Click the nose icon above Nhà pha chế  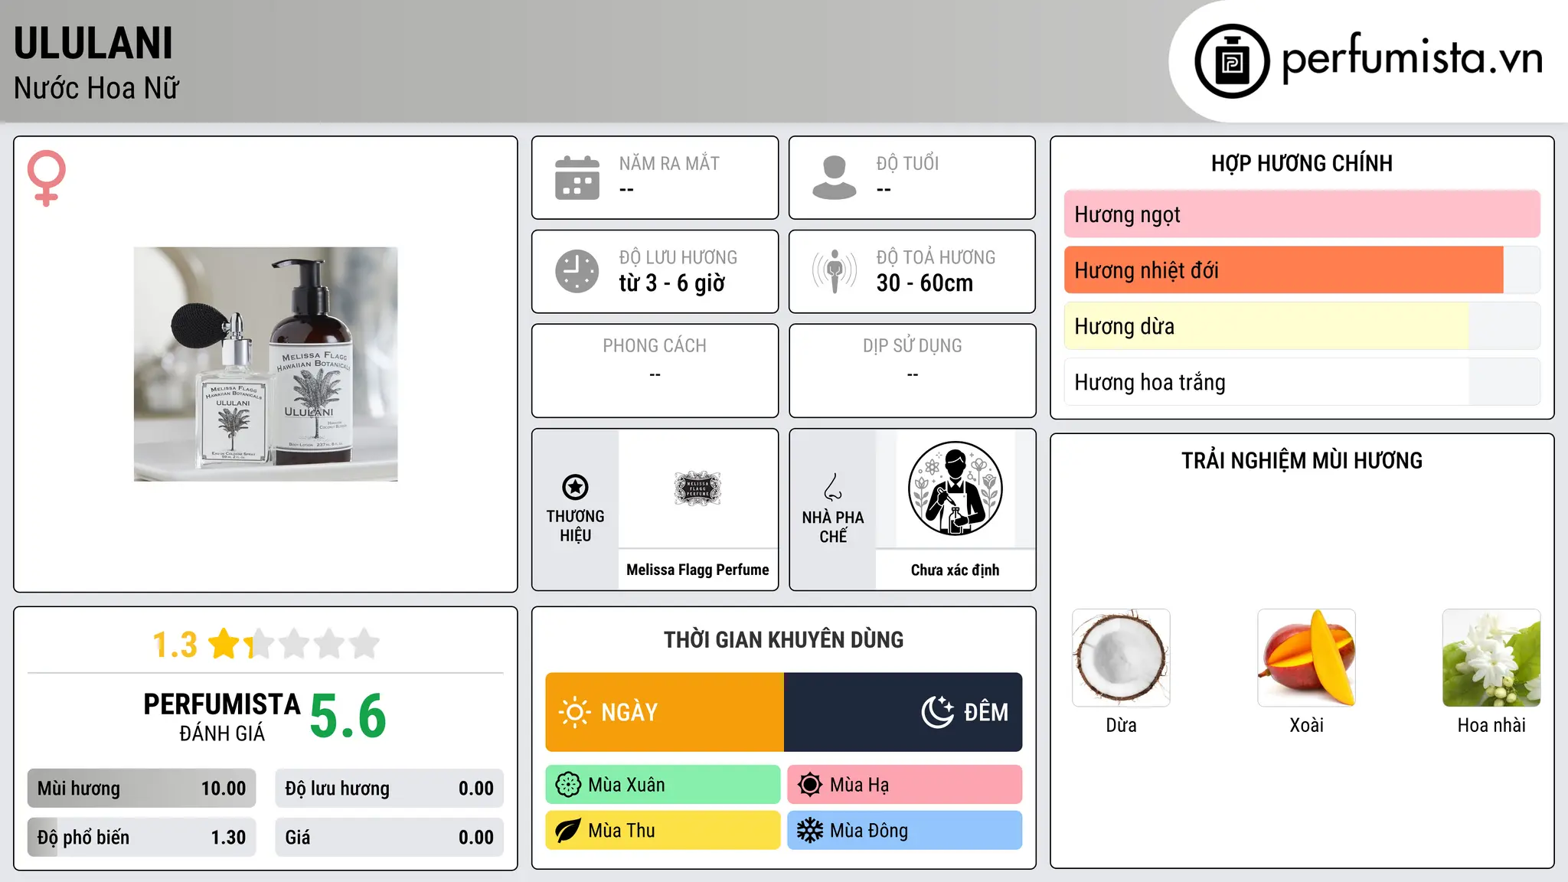833,487
